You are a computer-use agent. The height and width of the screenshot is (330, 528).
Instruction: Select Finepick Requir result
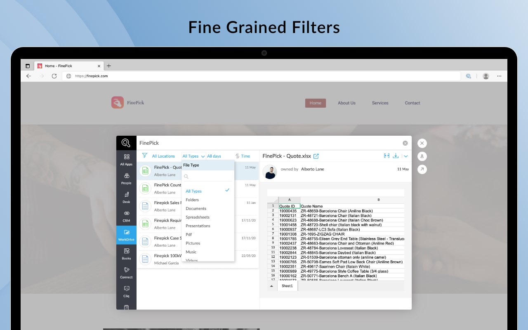pyautogui.click(x=198, y=224)
